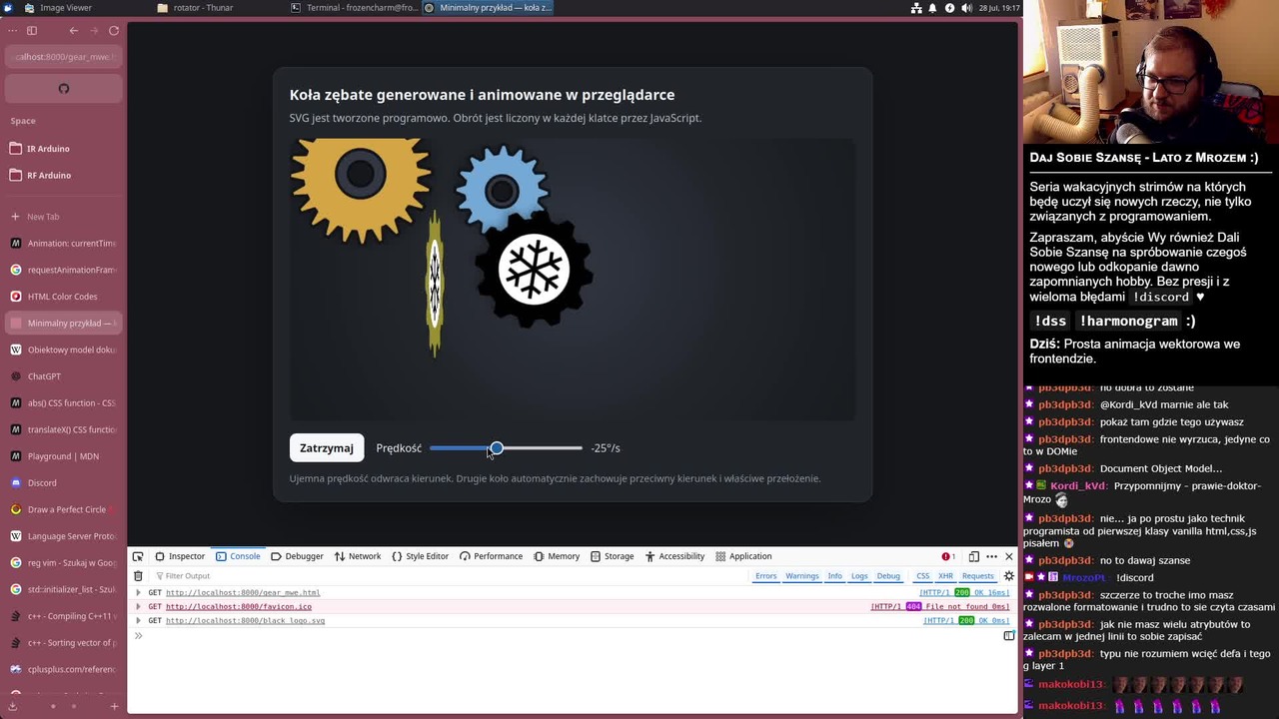Reload the page in the browser sidebar
Screen dimensions: 1279x719
[x=114, y=31]
